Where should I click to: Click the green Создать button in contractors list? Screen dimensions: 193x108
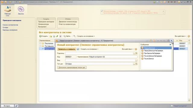[x=43, y=36]
